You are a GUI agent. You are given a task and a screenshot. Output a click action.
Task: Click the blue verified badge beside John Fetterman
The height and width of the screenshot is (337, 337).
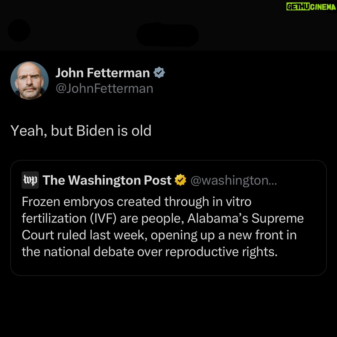point(159,72)
